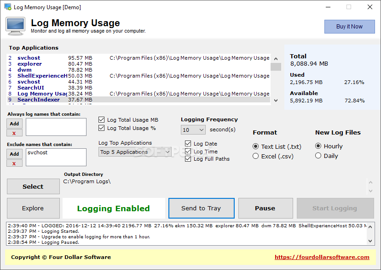Click the Logging Paused log entry
Screen dimensions: 381x270
coord(44,242)
